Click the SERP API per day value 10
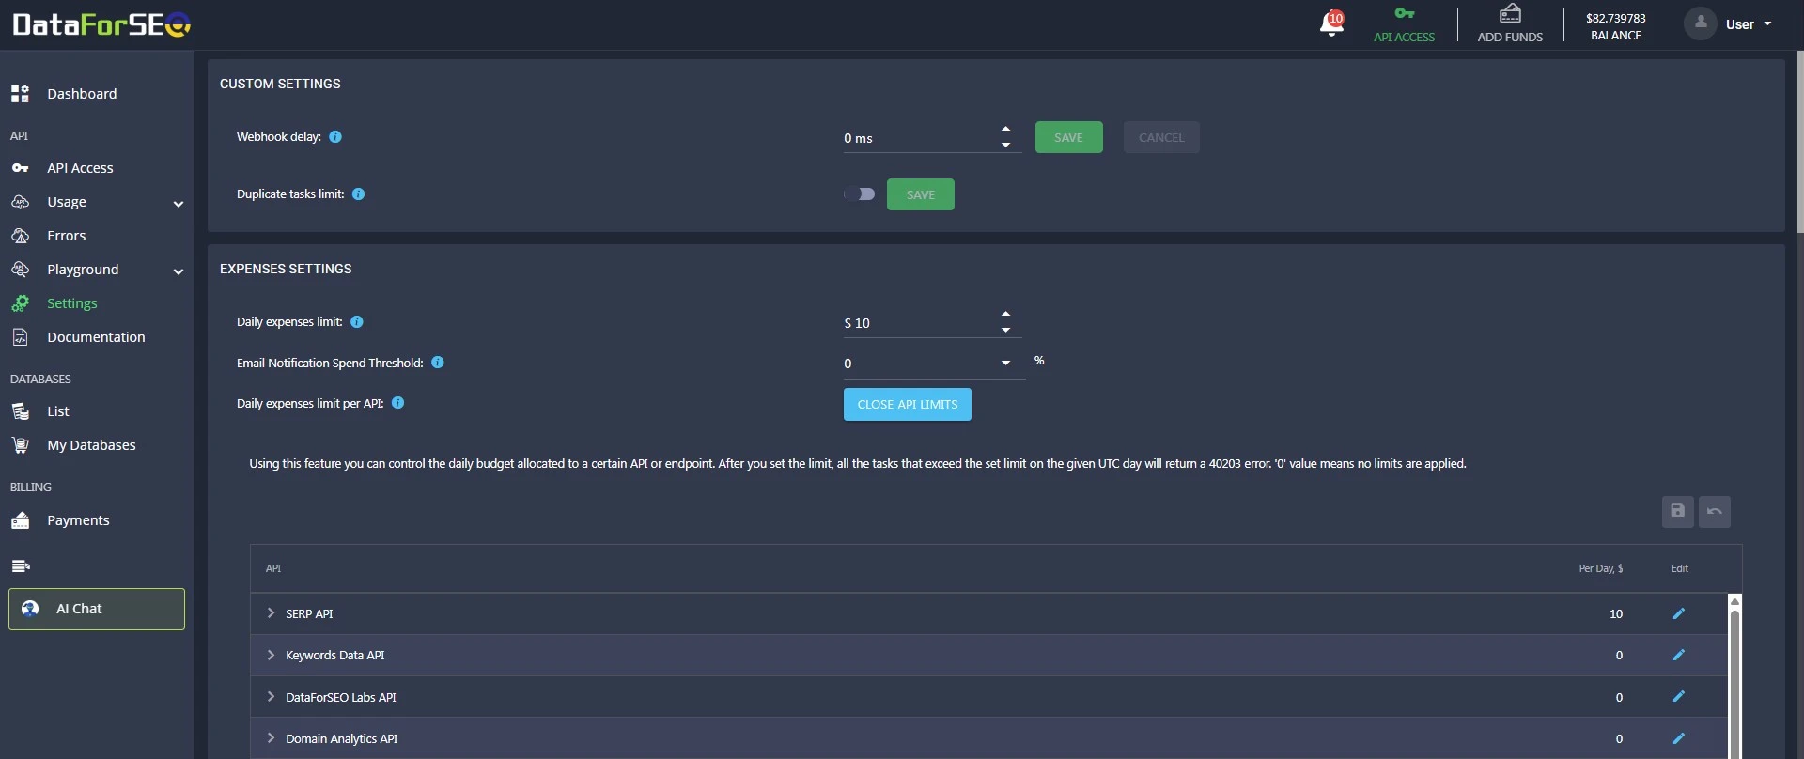 click(x=1616, y=613)
